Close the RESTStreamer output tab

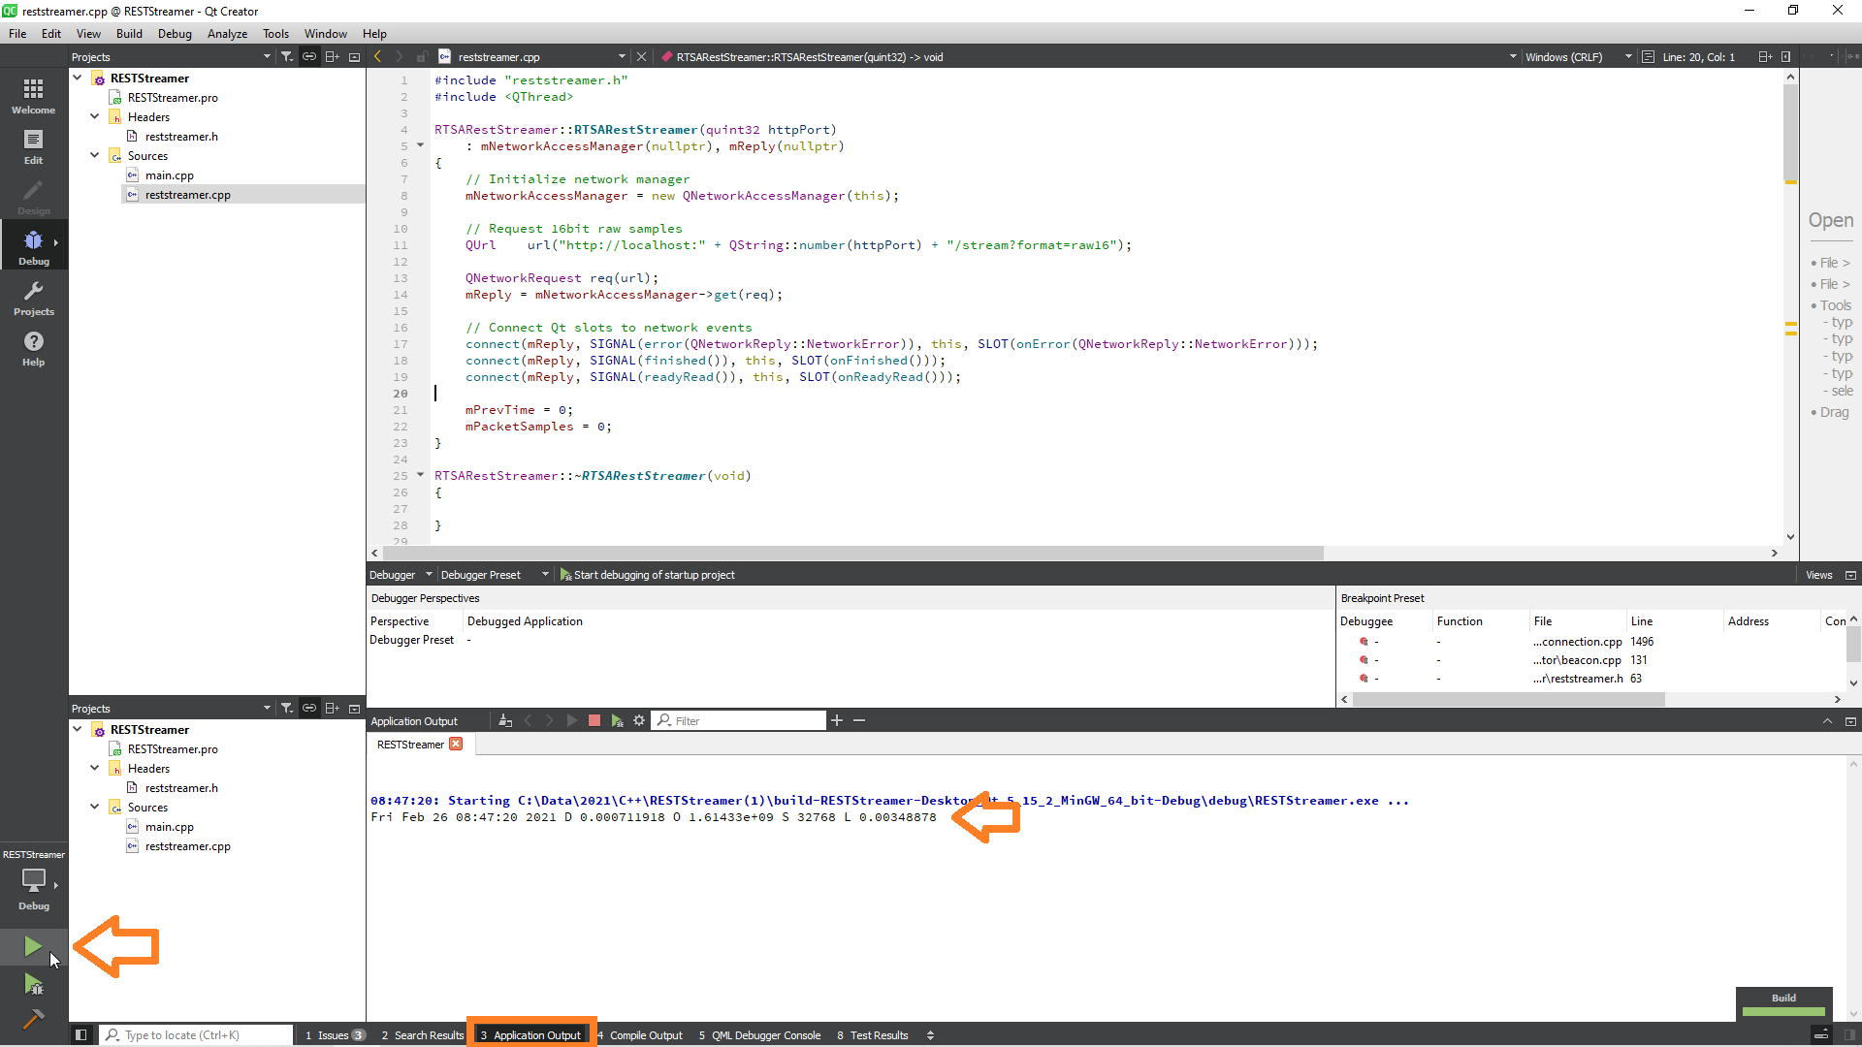click(456, 744)
